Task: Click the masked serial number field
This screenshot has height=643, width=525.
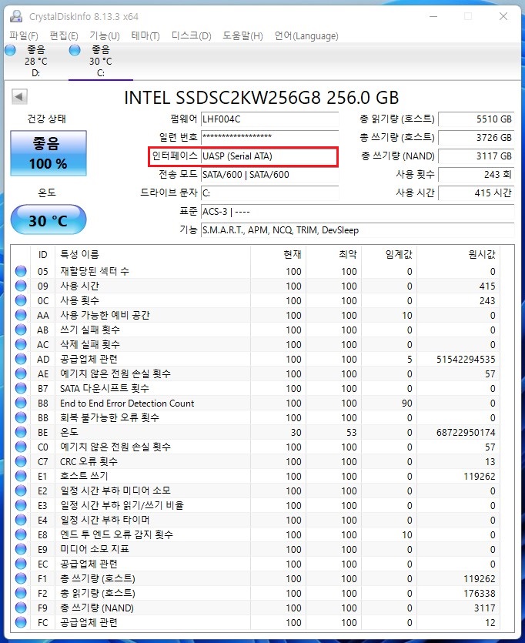Action: point(269,137)
